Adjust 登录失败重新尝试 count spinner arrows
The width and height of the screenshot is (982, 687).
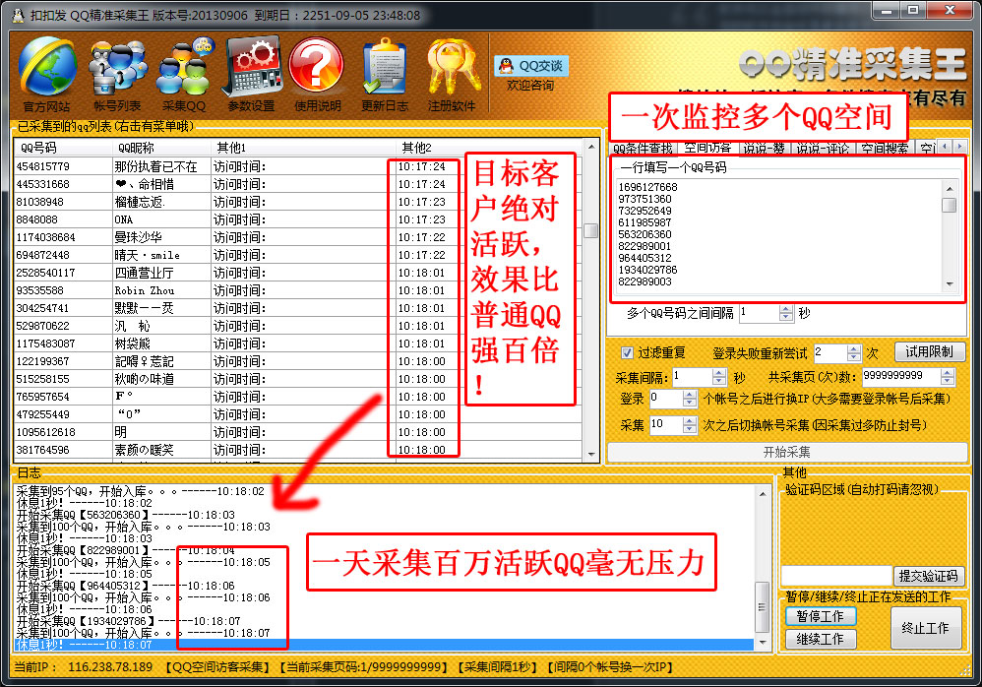point(854,353)
